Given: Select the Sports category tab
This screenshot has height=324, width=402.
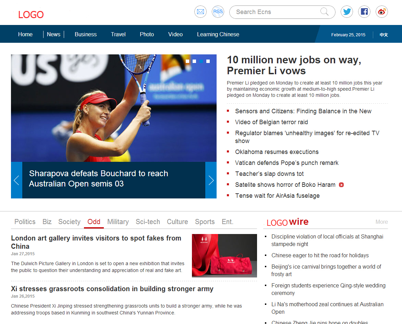Looking at the screenshot, I should click(x=205, y=222).
